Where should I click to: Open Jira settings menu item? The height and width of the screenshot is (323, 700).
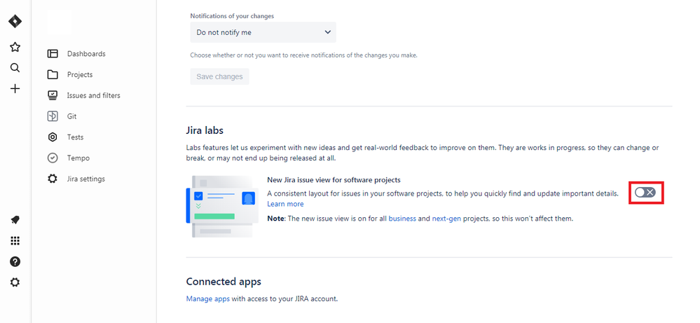click(85, 179)
